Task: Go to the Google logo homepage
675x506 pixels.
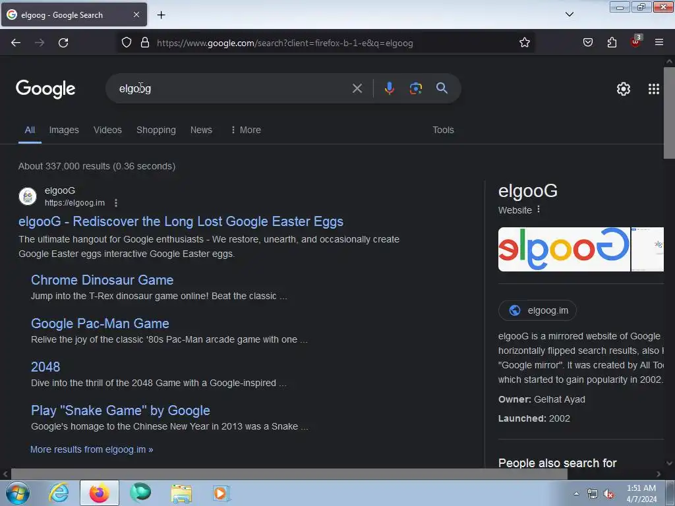Action: 45,89
